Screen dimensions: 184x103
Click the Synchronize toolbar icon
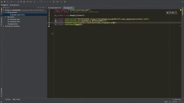pos(8,2)
